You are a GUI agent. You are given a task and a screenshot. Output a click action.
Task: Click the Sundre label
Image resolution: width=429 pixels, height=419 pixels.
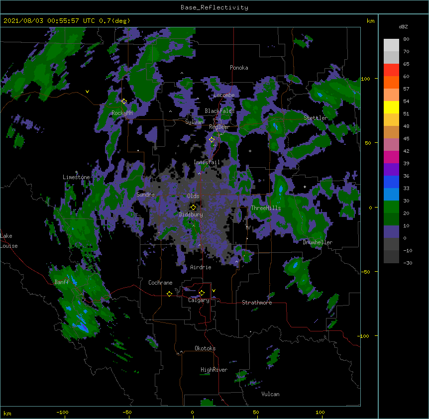pos(145,195)
